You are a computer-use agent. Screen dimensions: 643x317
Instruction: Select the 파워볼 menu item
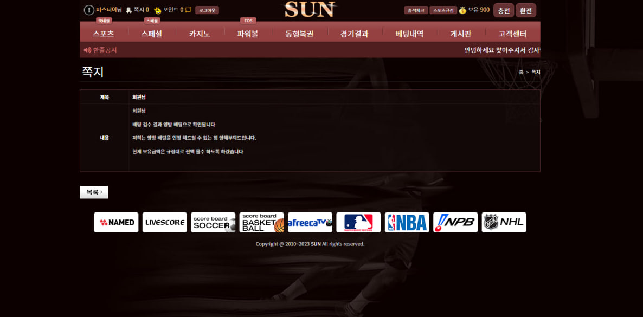click(x=248, y=34)
